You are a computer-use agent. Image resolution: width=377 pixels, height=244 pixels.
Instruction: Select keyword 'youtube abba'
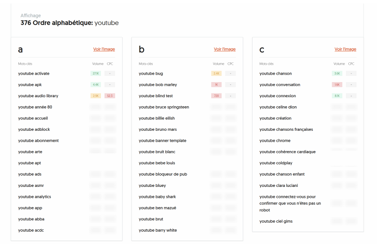[31, 219]
